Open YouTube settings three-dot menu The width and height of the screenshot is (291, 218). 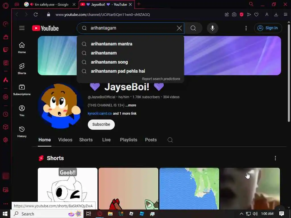point(246,28)
